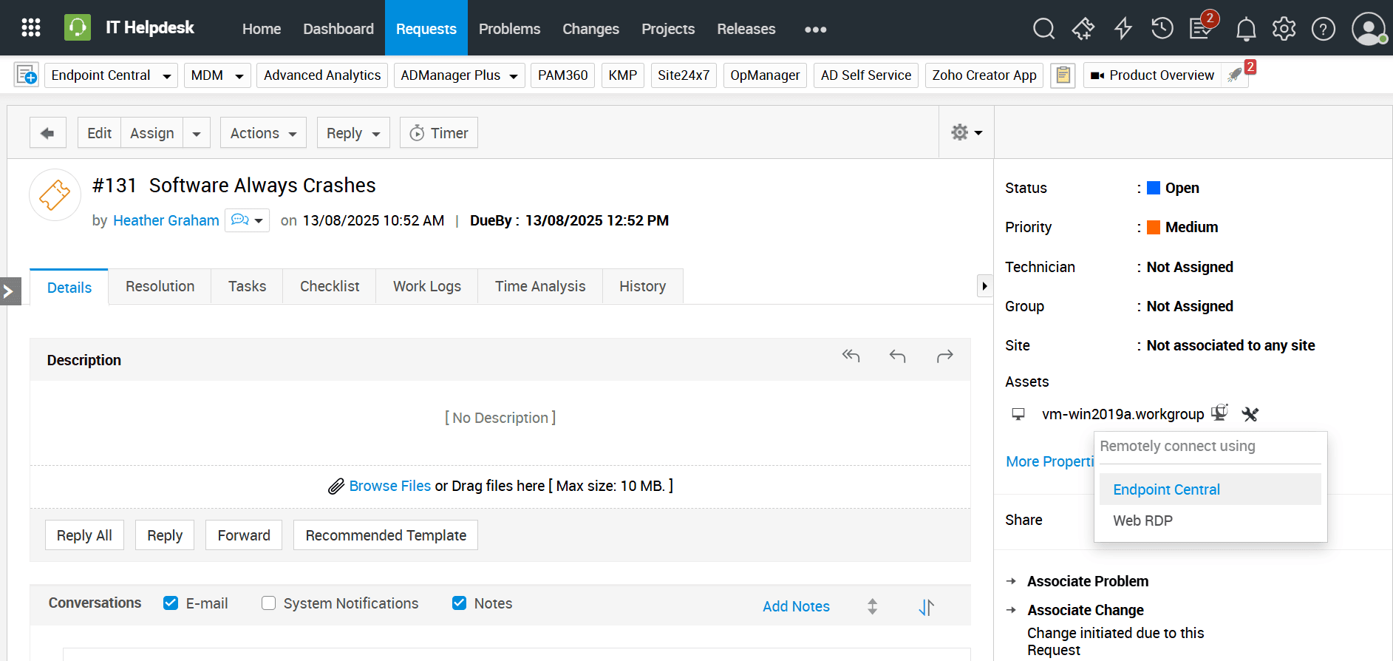This screenshot has width=1393, height=661.
Task: Click the Edit button
Action: [x=99, y=133]
